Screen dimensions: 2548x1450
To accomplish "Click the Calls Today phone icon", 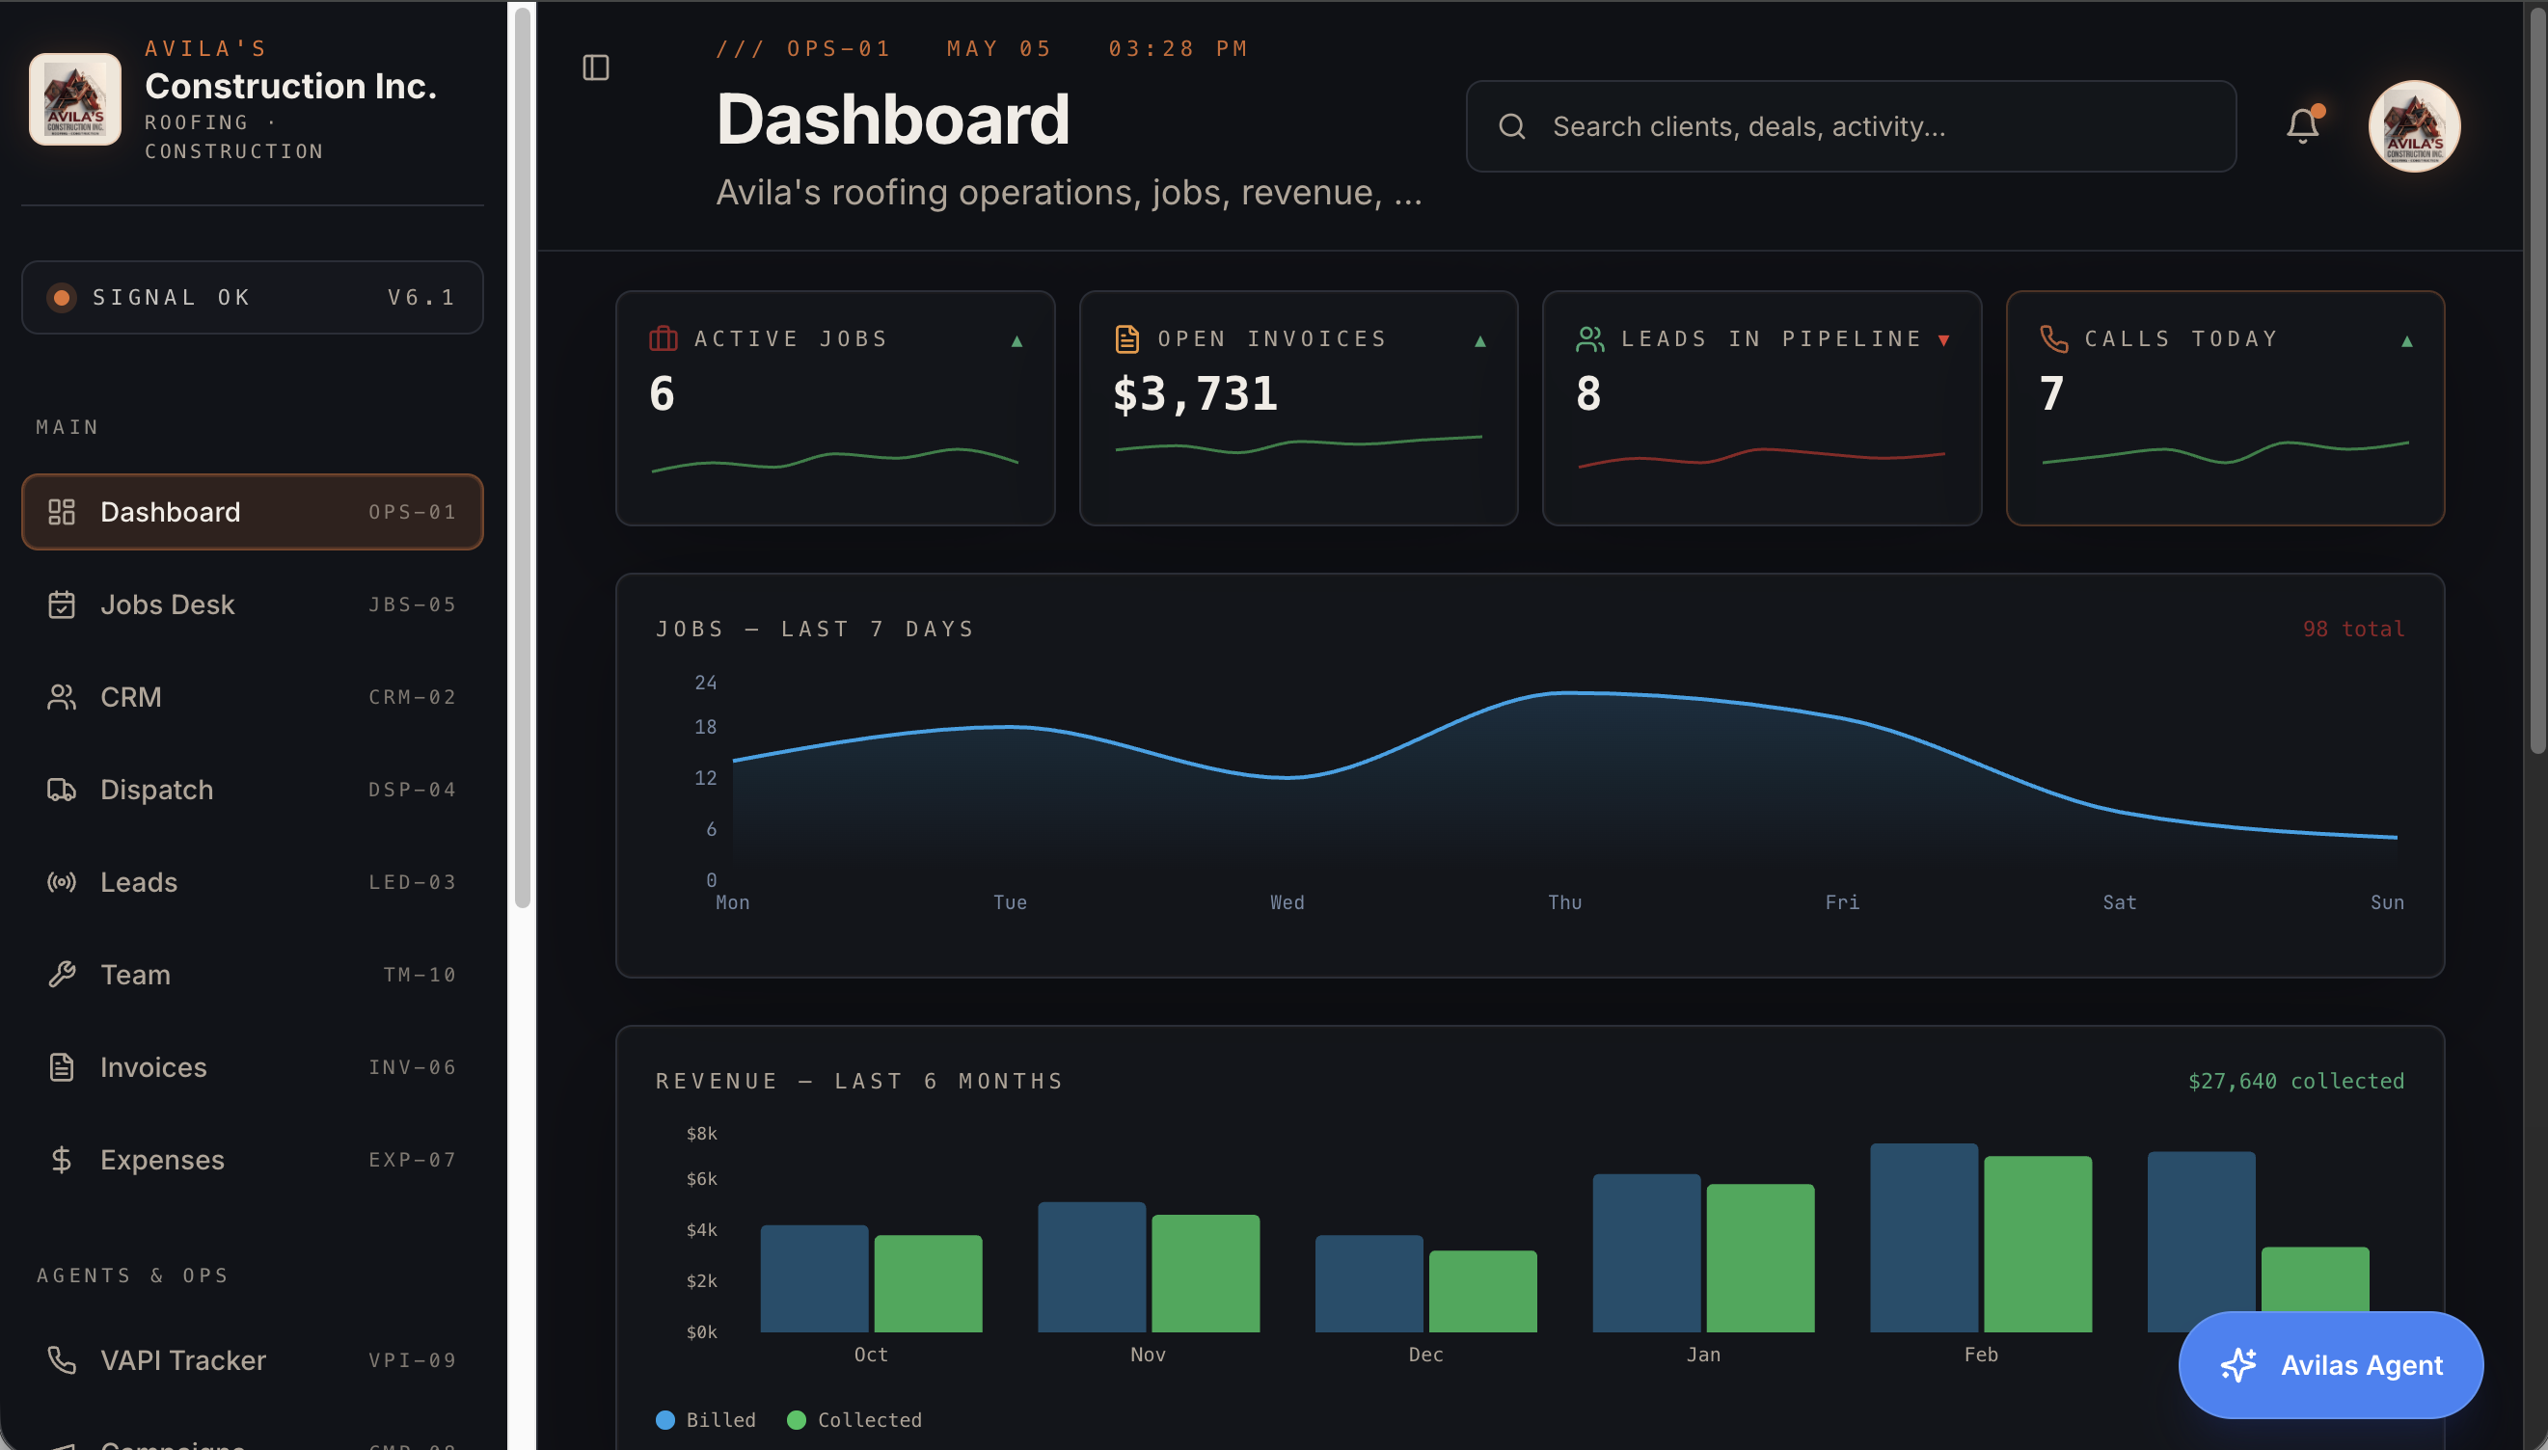I will click(2053, 339).
